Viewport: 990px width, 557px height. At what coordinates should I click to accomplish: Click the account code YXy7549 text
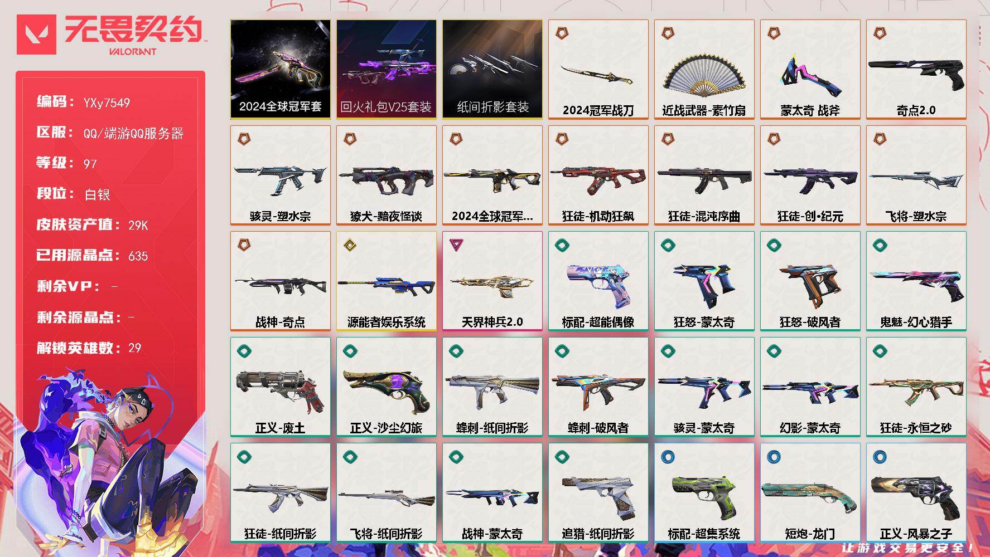(x=107, y=103)
